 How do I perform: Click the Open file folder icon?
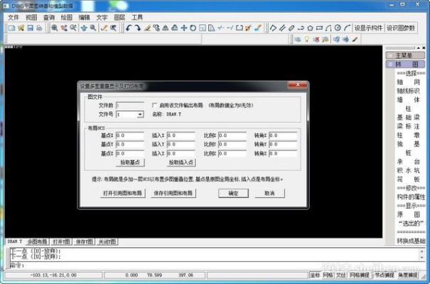21,28
